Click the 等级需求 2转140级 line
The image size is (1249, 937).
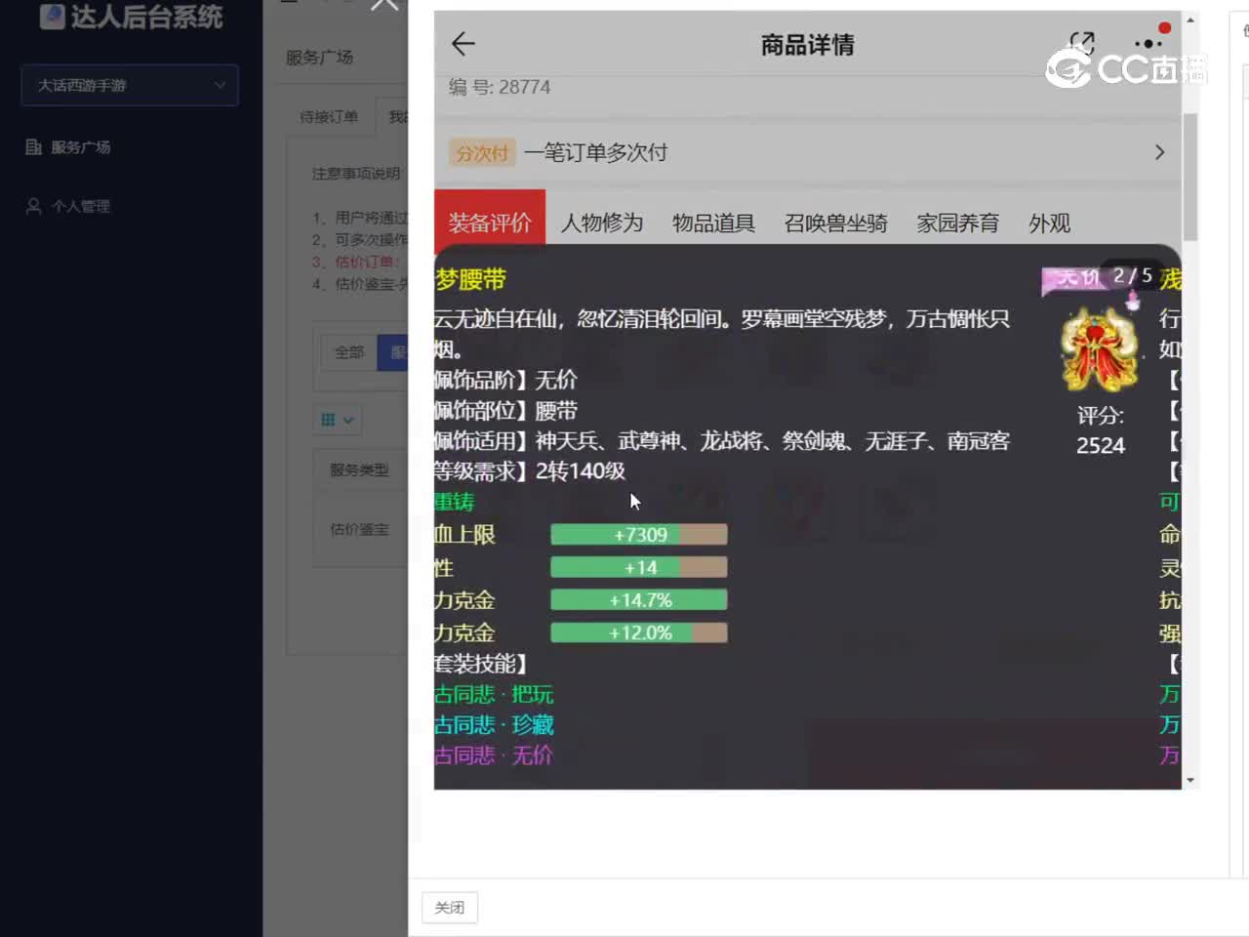click(x=530, y=471)
